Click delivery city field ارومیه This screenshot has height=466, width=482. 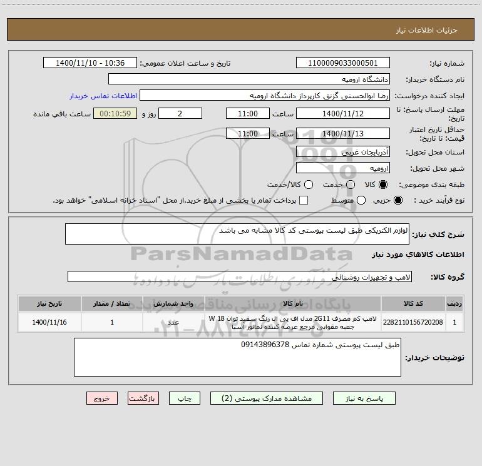(x=343, y=168)
